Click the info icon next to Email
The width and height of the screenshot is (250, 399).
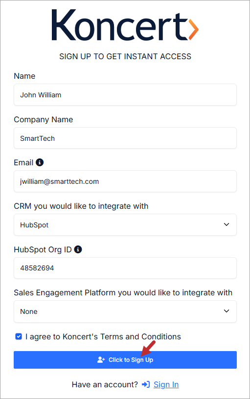coord(40,162)
